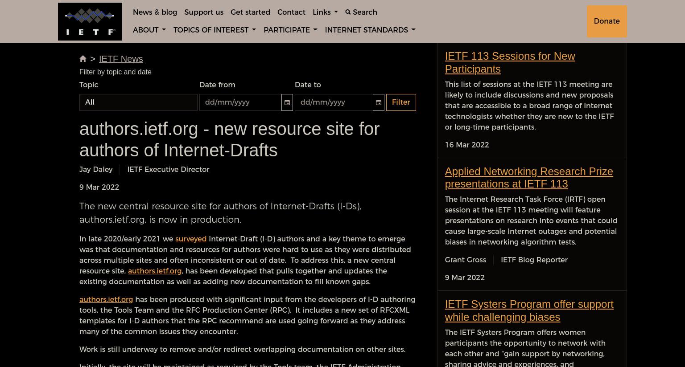Screen dimensions: 685x367
Task: Select author name Grant Gross
Action: (x=465, y=260)
